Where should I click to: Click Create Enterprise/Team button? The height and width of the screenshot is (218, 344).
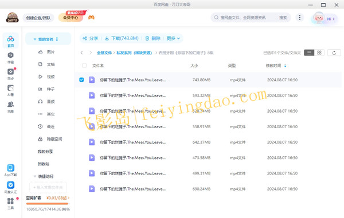(x=38, y=18)
